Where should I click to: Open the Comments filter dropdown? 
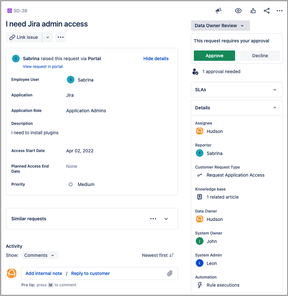(40, 255)
